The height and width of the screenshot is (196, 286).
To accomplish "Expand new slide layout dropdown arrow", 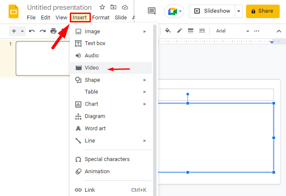I will pyautogui.click(x=22, y=31).
